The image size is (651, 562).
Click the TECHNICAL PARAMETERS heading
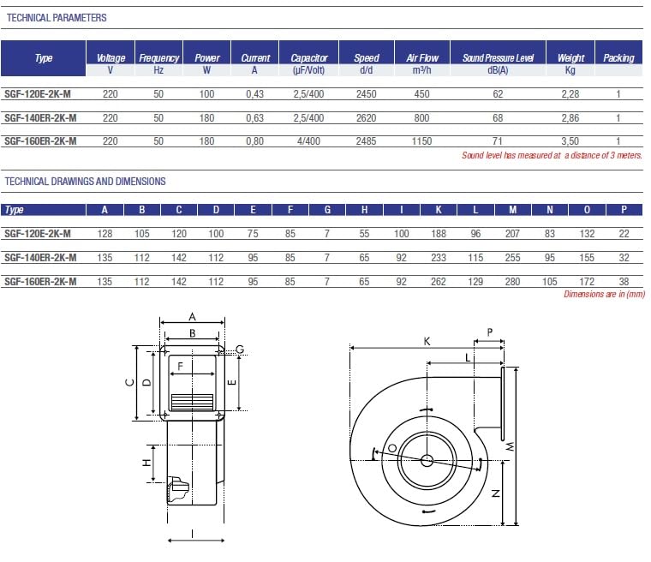tap(57, 18)
